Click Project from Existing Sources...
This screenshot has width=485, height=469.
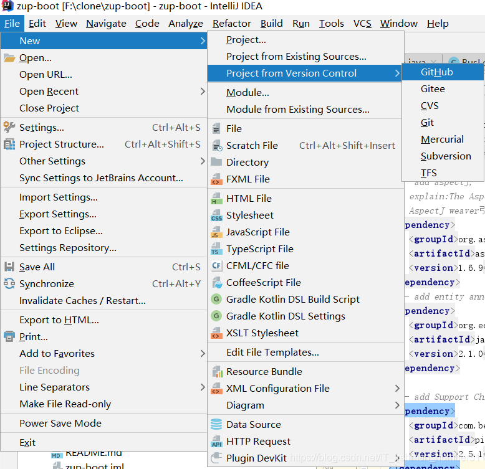click(305, 57)
